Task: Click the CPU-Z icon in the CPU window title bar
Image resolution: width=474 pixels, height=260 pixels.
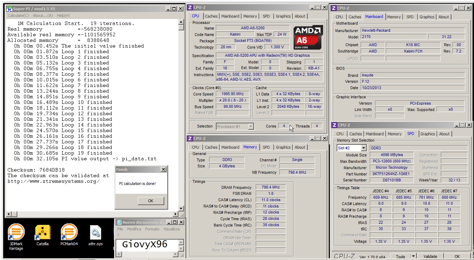Action: [x=190, y=7]
